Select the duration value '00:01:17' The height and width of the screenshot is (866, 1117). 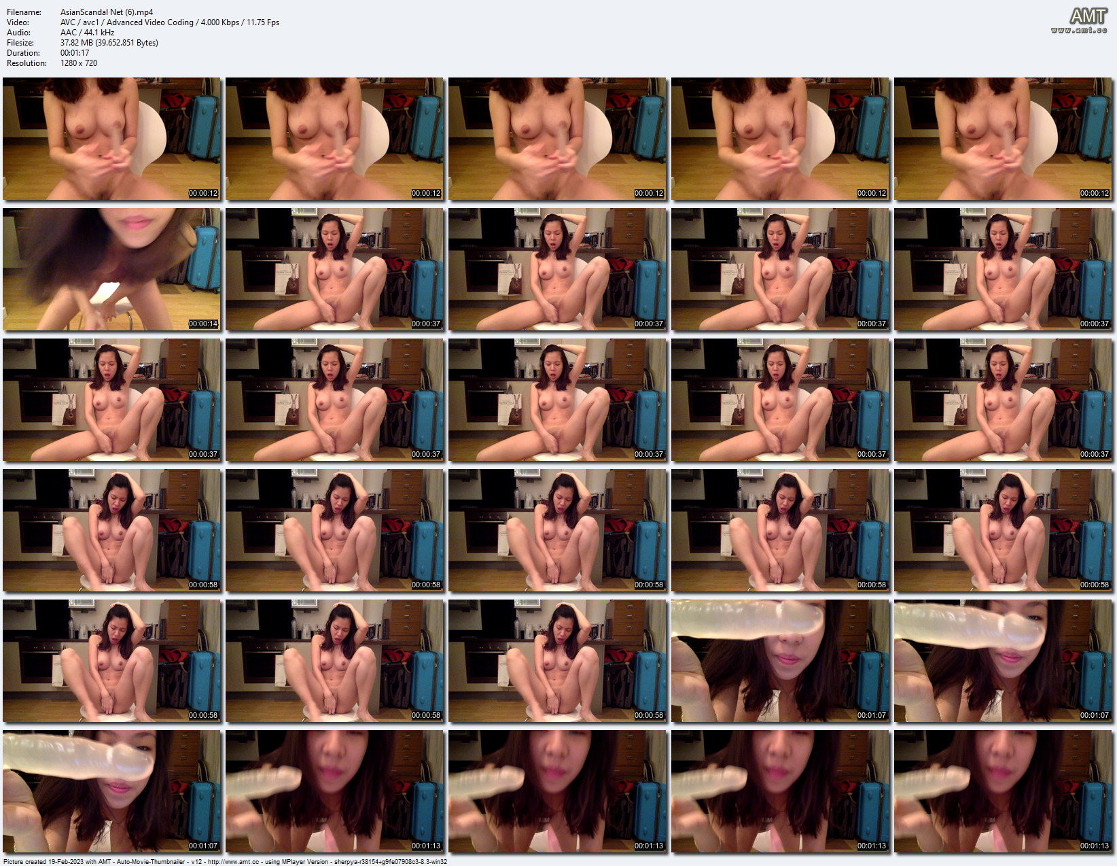75,53
